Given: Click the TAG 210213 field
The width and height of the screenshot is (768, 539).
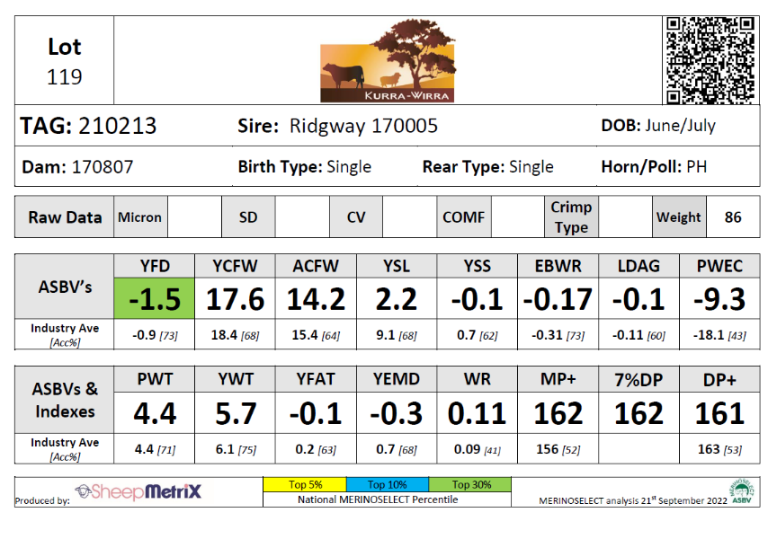Looking at the screenshot, I should [x=88, y=126].
